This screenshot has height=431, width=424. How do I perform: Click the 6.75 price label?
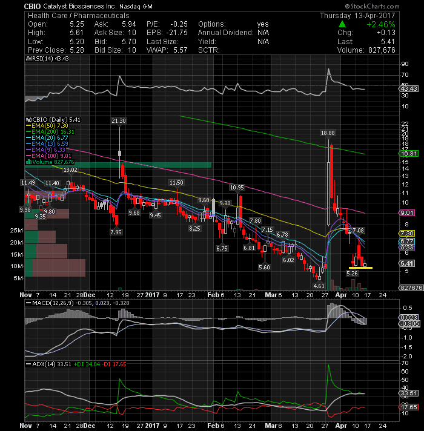[222, 248]
